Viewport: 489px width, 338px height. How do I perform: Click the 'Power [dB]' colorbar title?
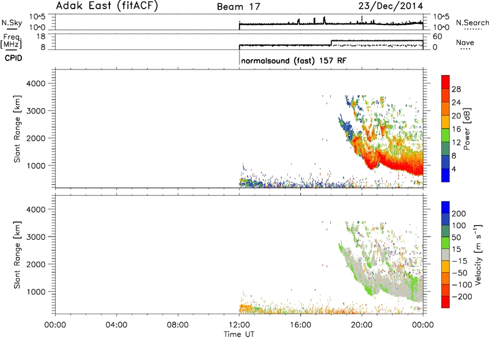(466, 129)
